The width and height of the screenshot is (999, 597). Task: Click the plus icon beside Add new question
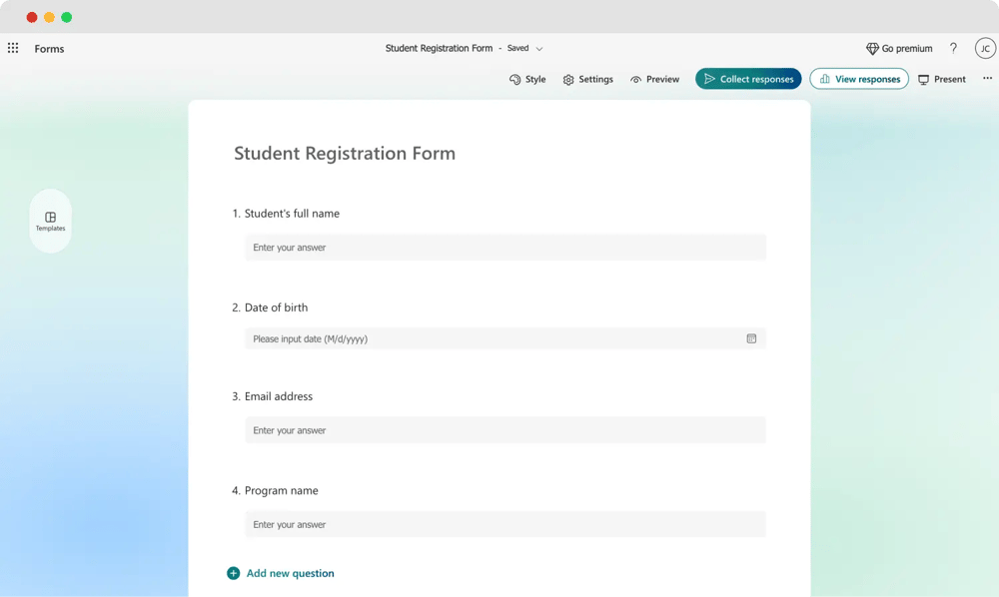233,573
